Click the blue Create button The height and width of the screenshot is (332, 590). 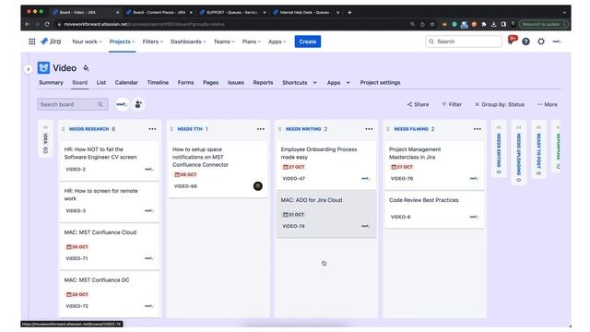[x=307, y=41]
